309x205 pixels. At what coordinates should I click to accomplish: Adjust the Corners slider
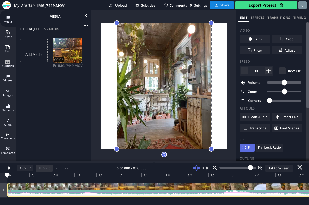269,101
